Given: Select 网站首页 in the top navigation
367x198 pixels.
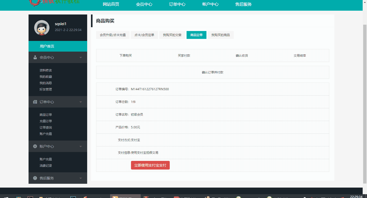Looking at the screenshot, I should [111, 4].
